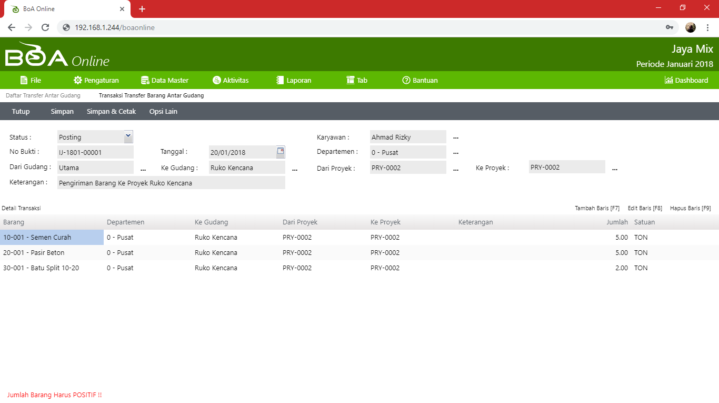The height and width of the screenshot is (403, 719).
Task: Expand the Status dropdown arrow
Action: coord(128,136)
